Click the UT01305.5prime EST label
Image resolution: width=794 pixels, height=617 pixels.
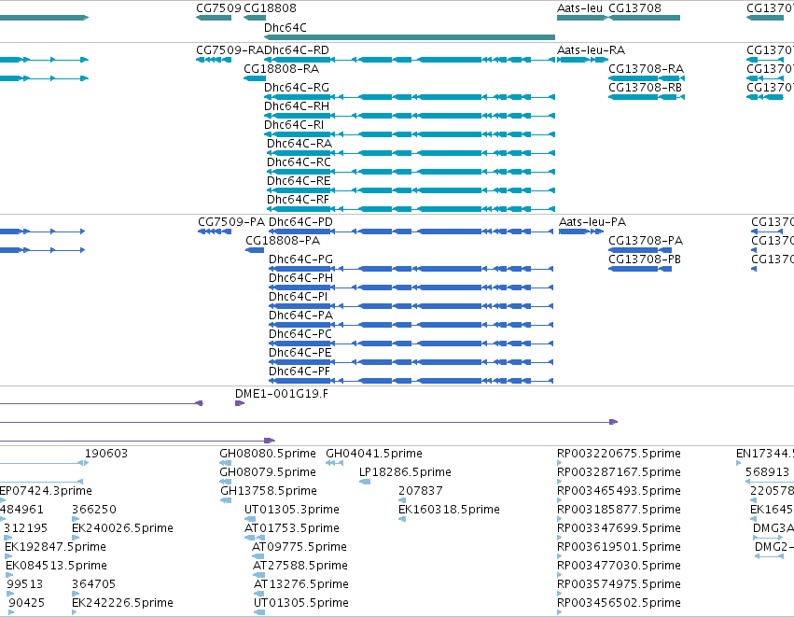300,603
